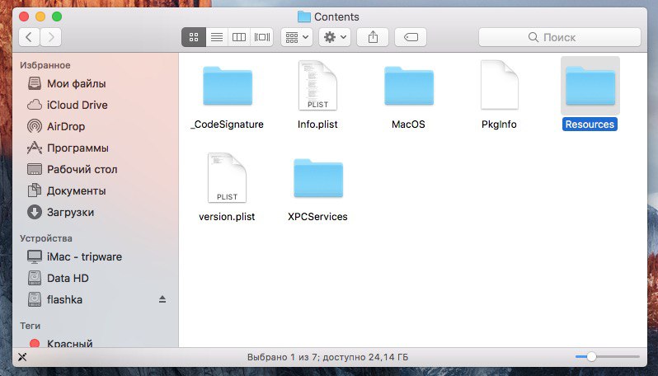Maximize the Contents window with green button
Viewport: 658px width, 376px height.
point(57,16)
